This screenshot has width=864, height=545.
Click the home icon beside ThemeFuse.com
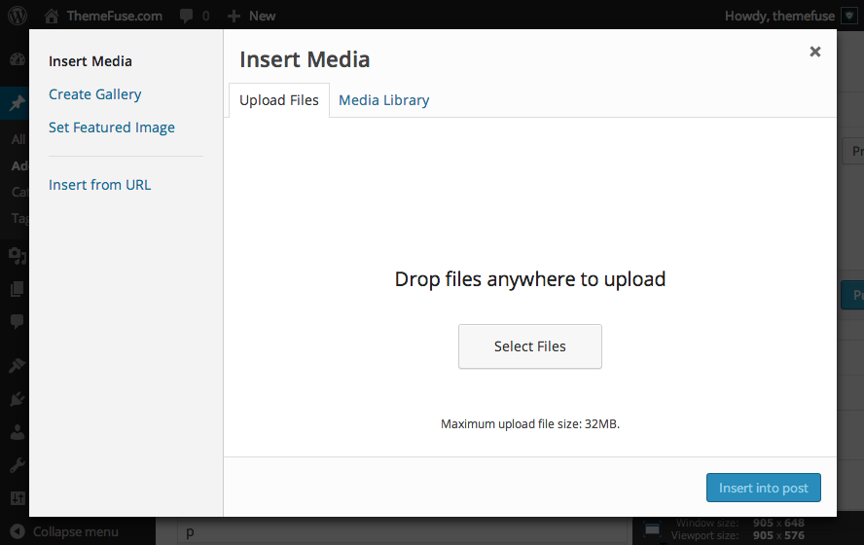pyautogui.click(x=52, y=16)
